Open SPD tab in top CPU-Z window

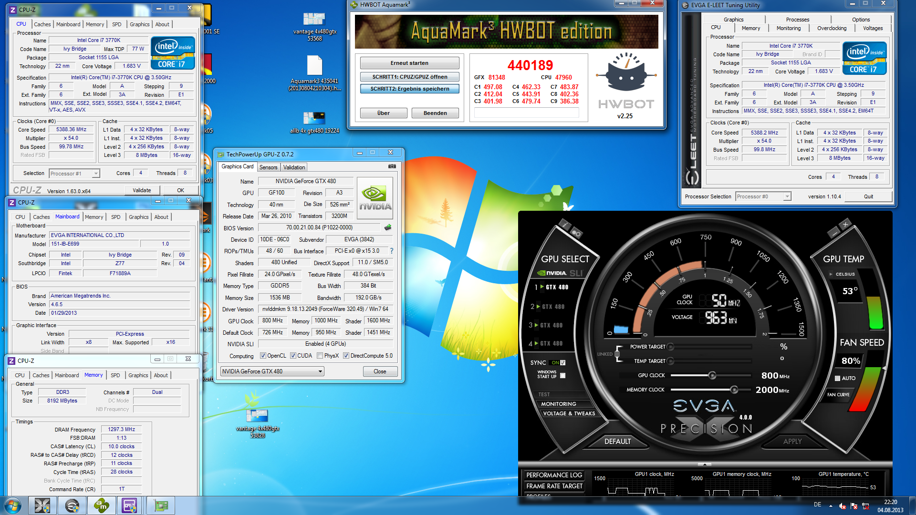[116, 24]
